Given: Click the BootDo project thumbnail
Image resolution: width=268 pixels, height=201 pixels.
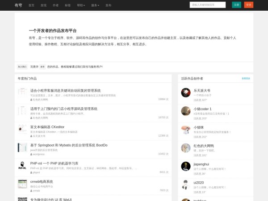Looking at the screenshot, I should 22,147.
